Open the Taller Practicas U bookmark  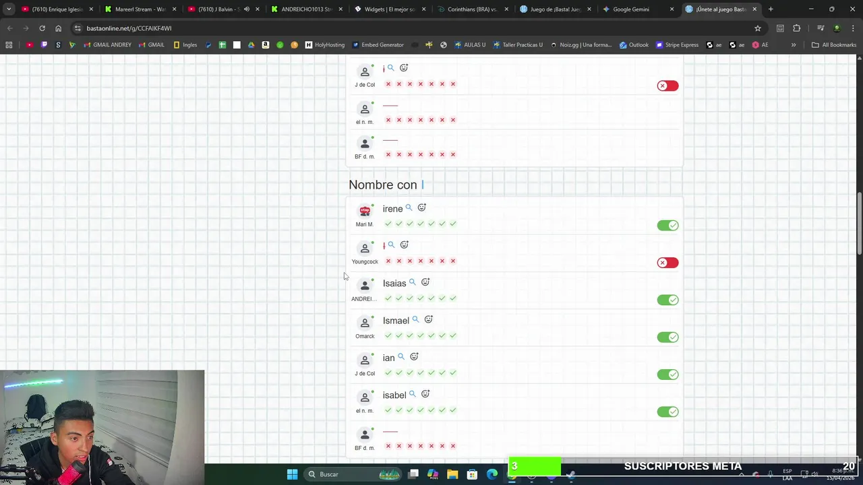(x=518, y=45)
